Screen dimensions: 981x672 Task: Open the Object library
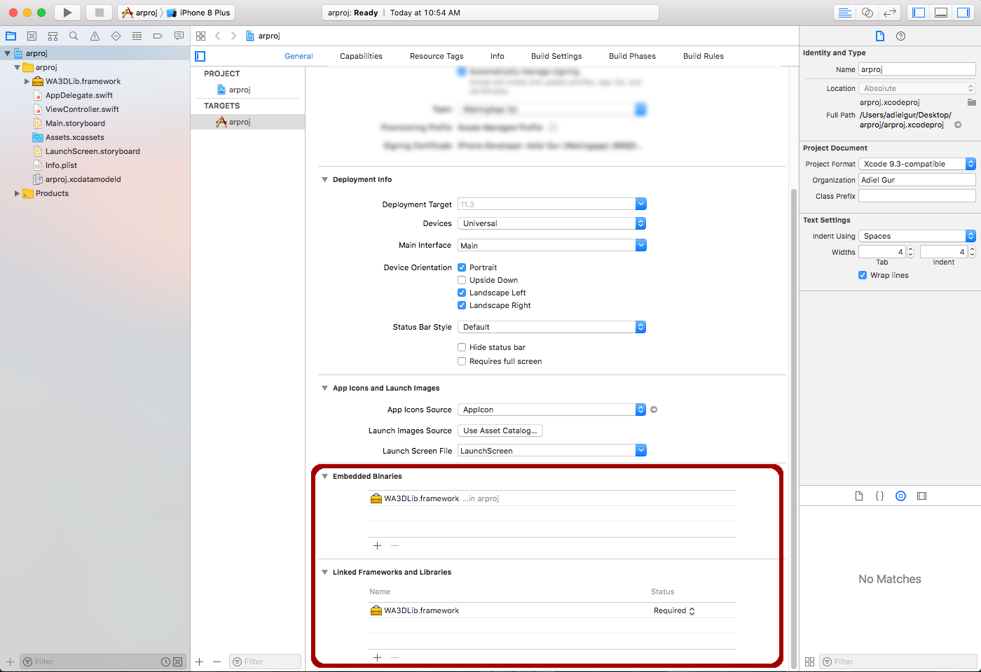coord(901,496)
